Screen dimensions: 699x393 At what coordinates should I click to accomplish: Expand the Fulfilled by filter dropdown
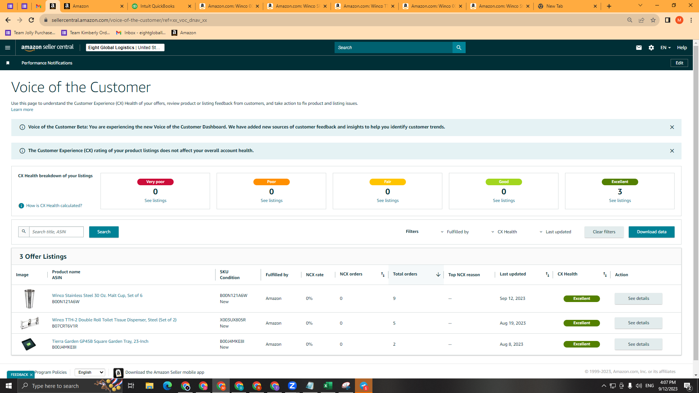(455, 232)
